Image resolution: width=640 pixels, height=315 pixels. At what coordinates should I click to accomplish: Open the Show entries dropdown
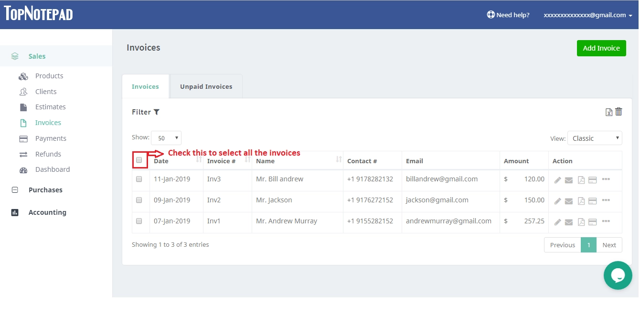click(x=166, y=137)
